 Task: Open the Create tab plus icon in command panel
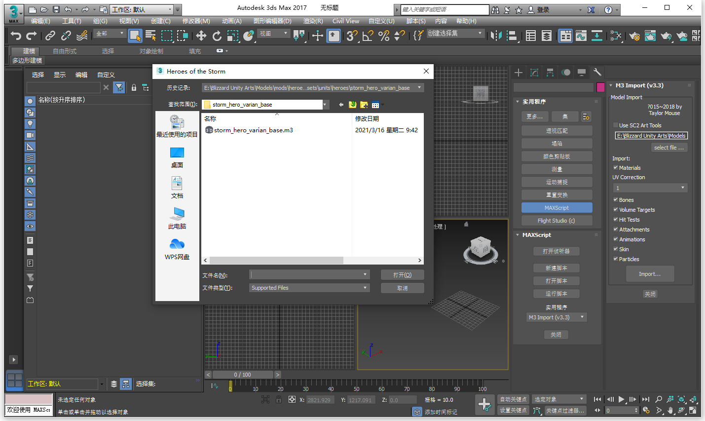[x=518, y=73]
